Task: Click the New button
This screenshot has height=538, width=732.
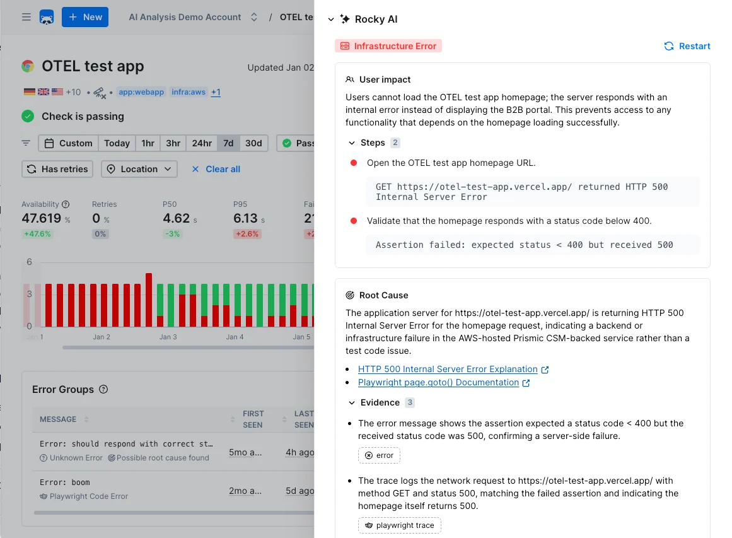Action: (85, 17)
